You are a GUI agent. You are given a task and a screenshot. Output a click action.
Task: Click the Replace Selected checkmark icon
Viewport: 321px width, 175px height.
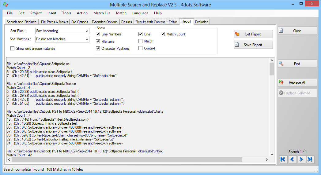(x=281, y=93)
